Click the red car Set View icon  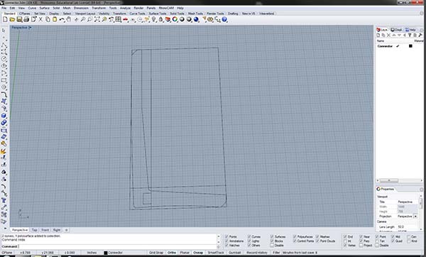coord(125,20)
